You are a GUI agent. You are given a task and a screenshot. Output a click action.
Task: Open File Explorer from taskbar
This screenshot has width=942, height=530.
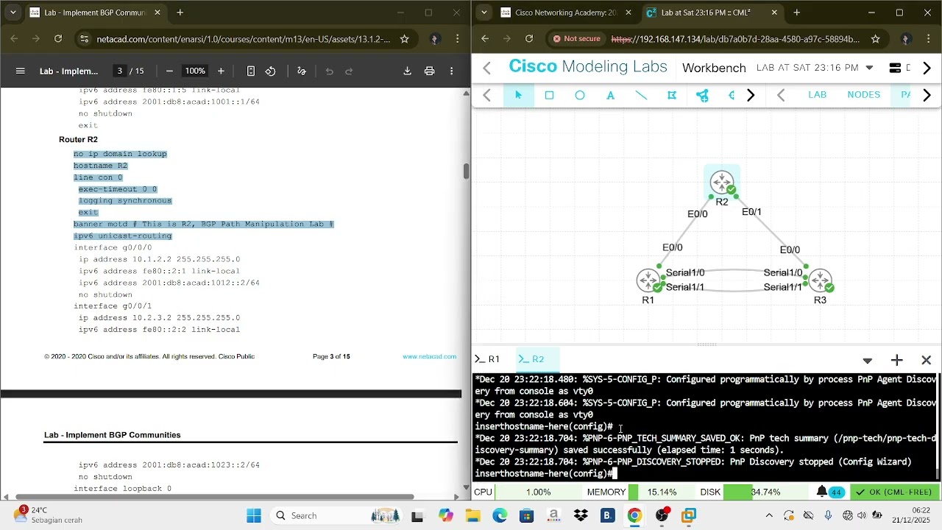click(472, 515)
